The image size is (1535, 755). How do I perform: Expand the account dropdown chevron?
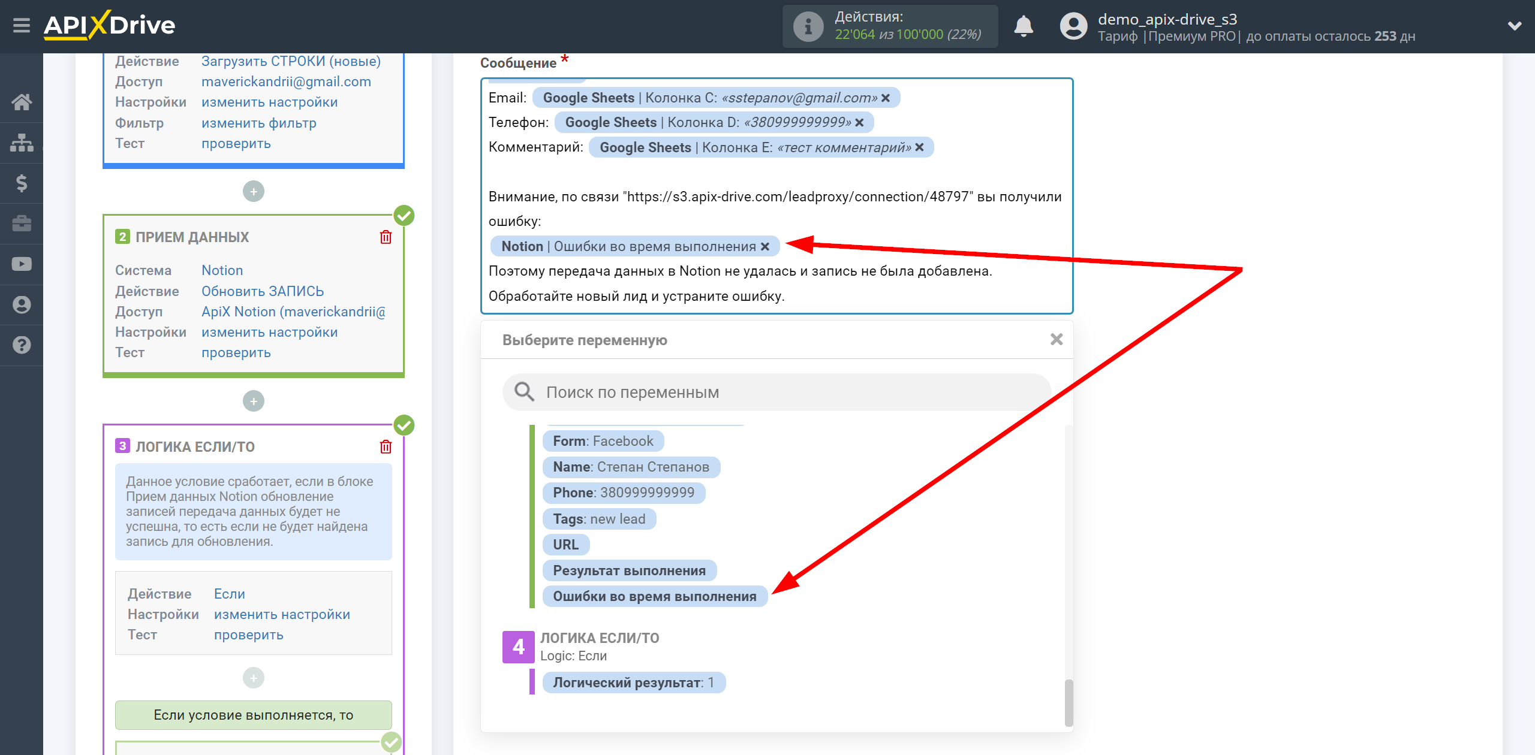pos(1514,26)
